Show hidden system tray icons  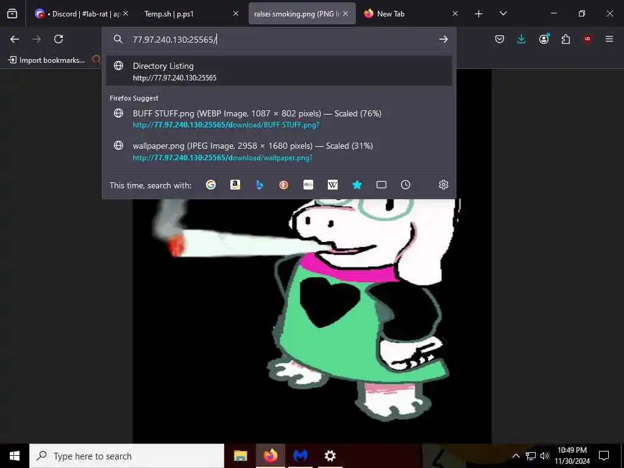tap(516, 456)
